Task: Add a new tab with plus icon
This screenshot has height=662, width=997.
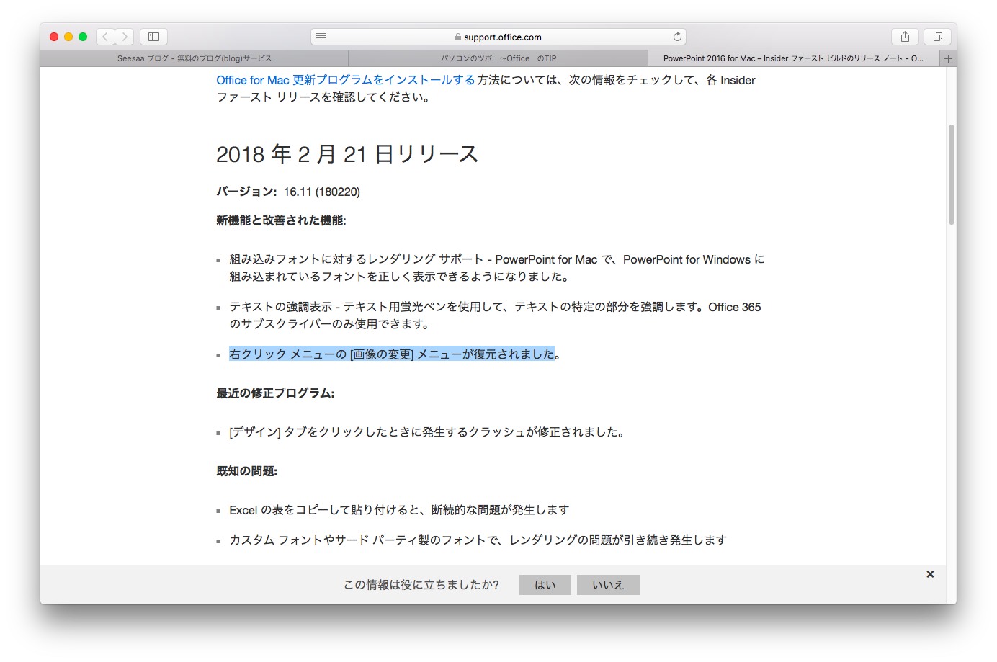Action: 948,58
